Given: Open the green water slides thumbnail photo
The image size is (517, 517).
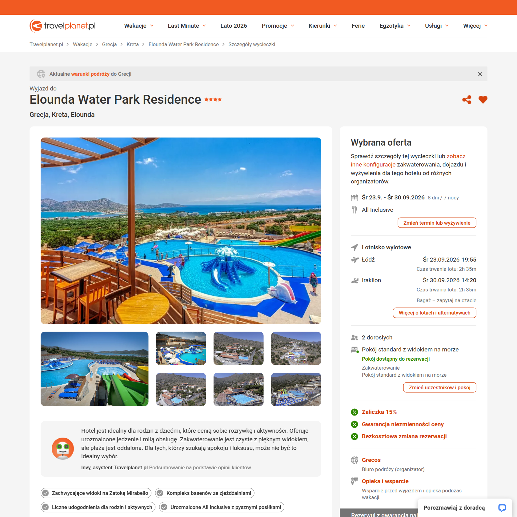Looking at the screenshot, I should click(x=94, y=369).
